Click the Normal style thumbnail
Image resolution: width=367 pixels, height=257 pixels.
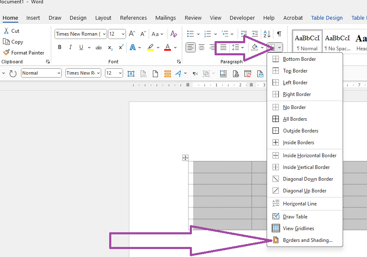click(307, 41)
